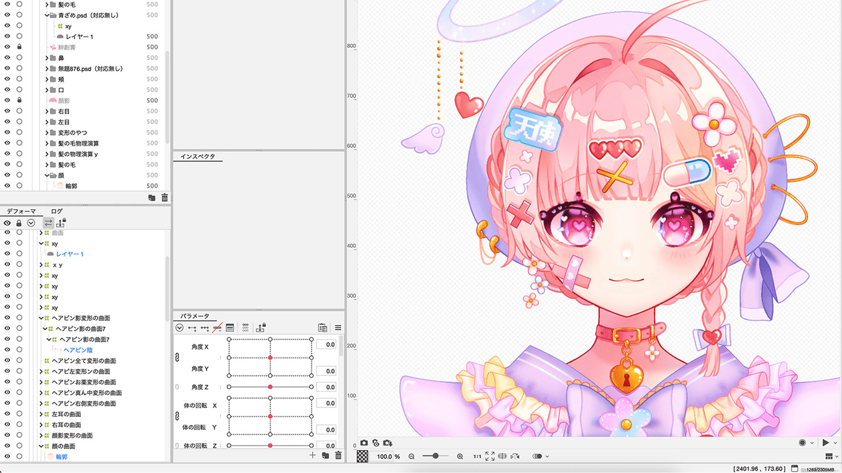
Task: Click the fit to screen icon
Action: tap(490, 456)
